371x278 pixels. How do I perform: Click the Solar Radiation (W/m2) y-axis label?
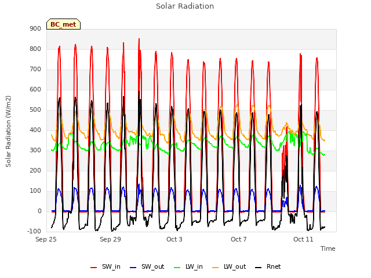[8, 131]
